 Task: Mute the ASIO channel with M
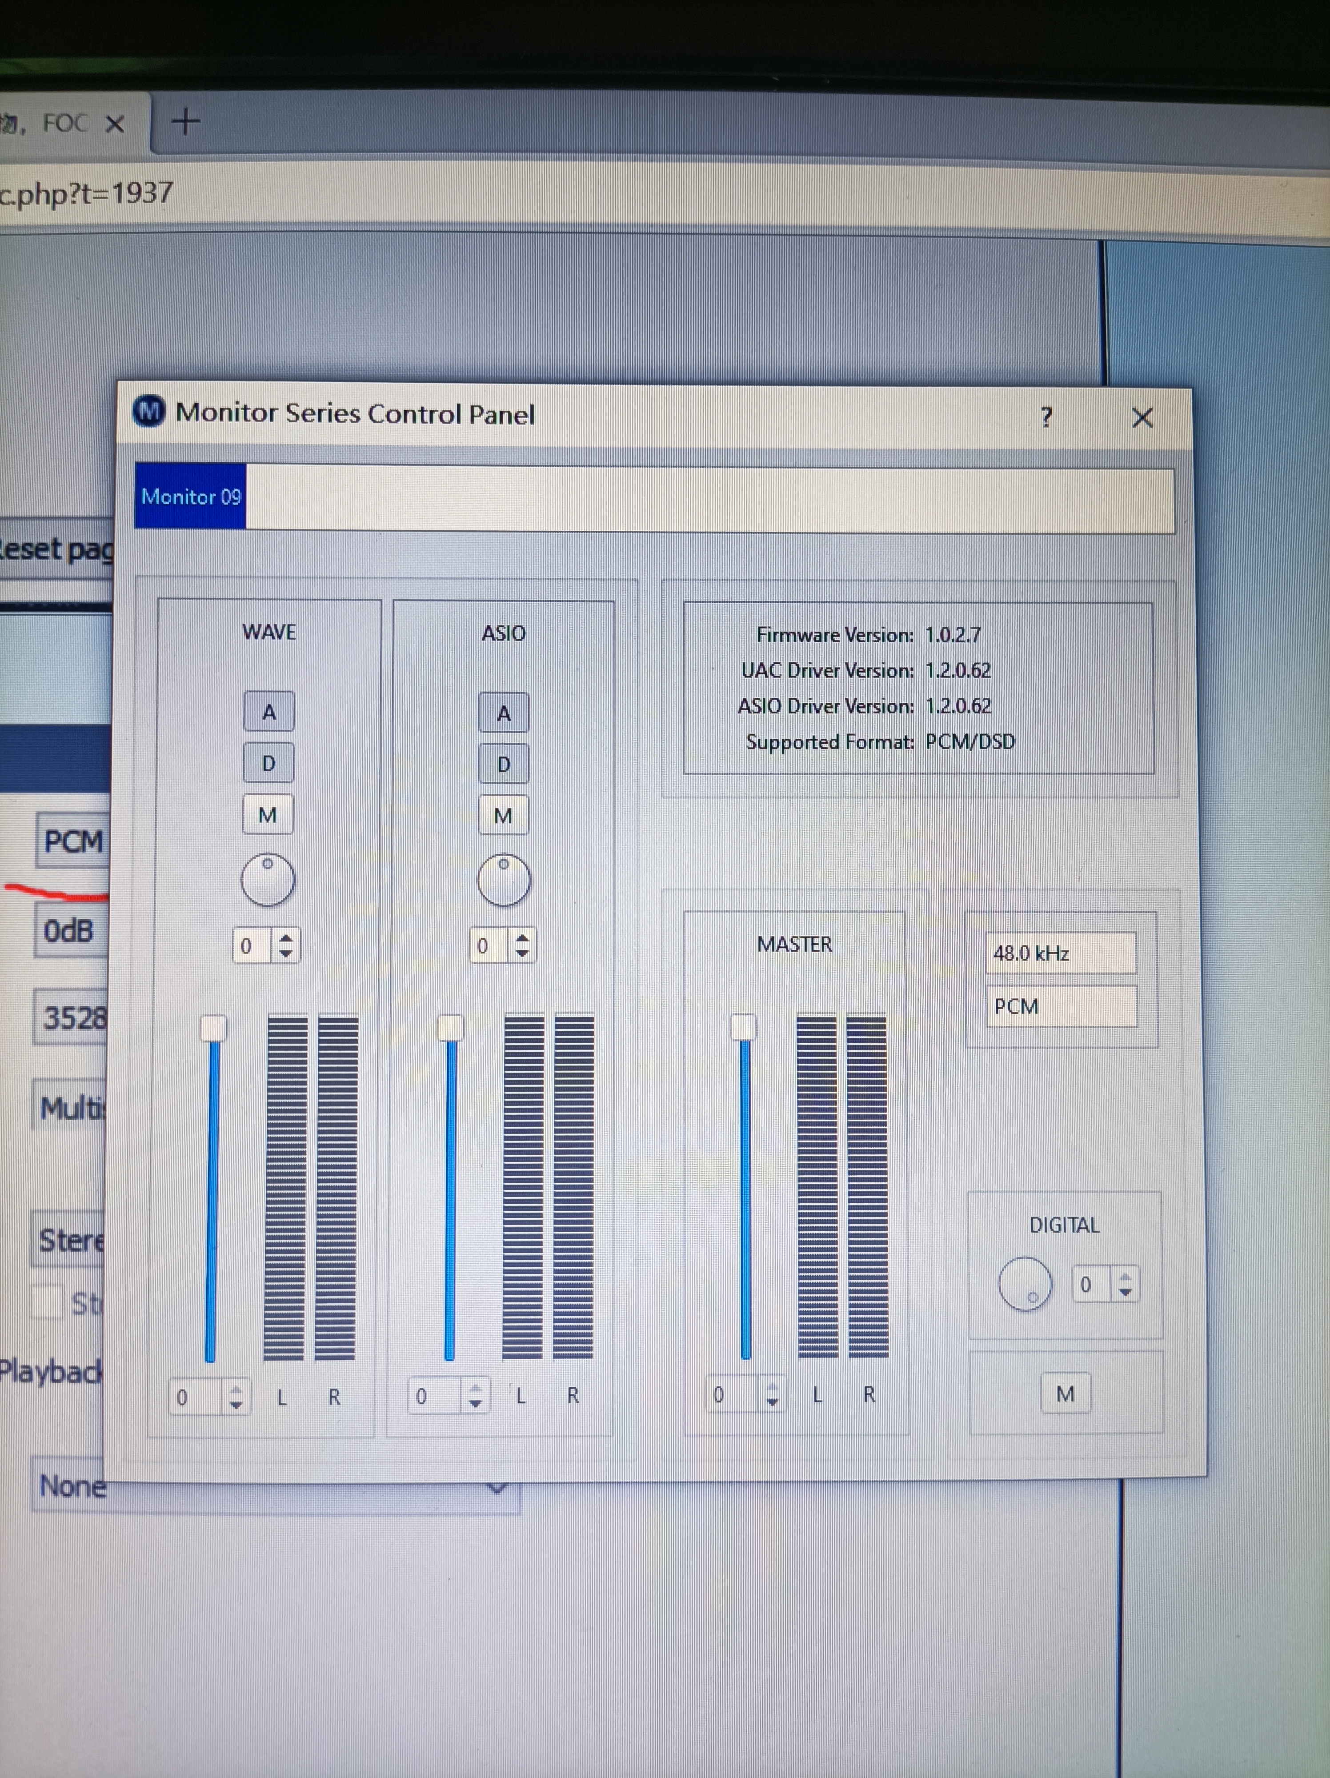503,816
